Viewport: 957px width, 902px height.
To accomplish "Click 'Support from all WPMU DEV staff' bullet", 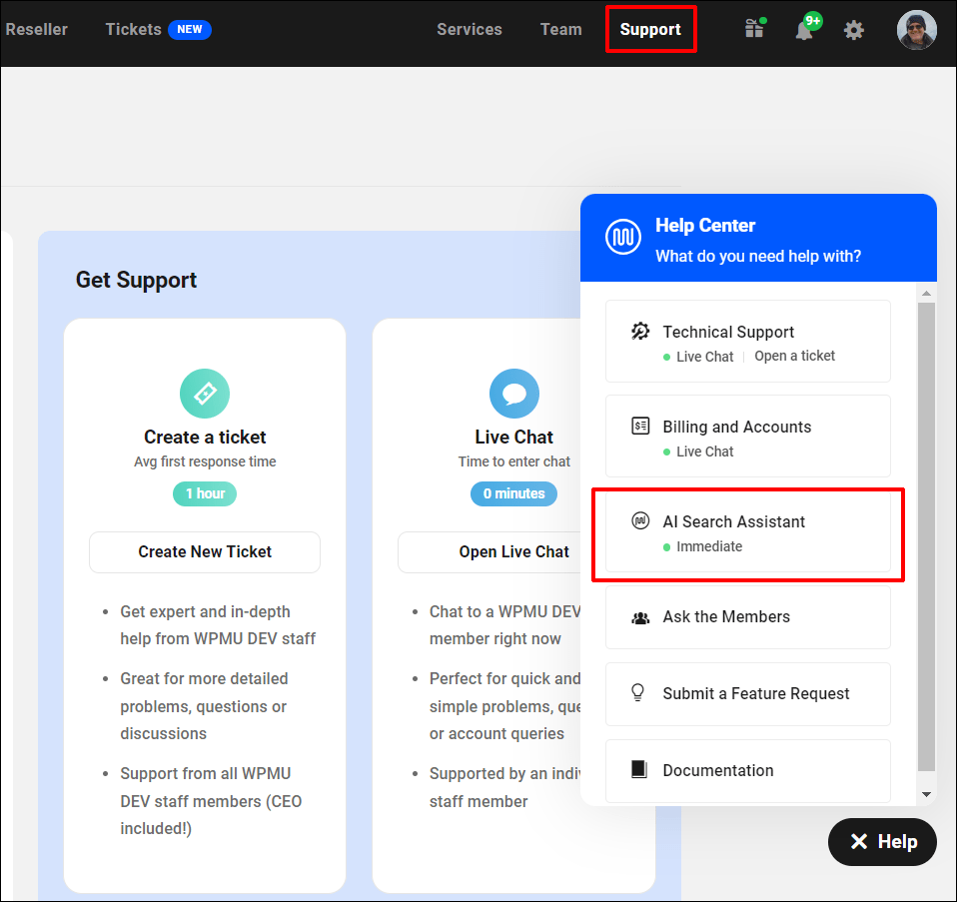I will tap(211, 801).
